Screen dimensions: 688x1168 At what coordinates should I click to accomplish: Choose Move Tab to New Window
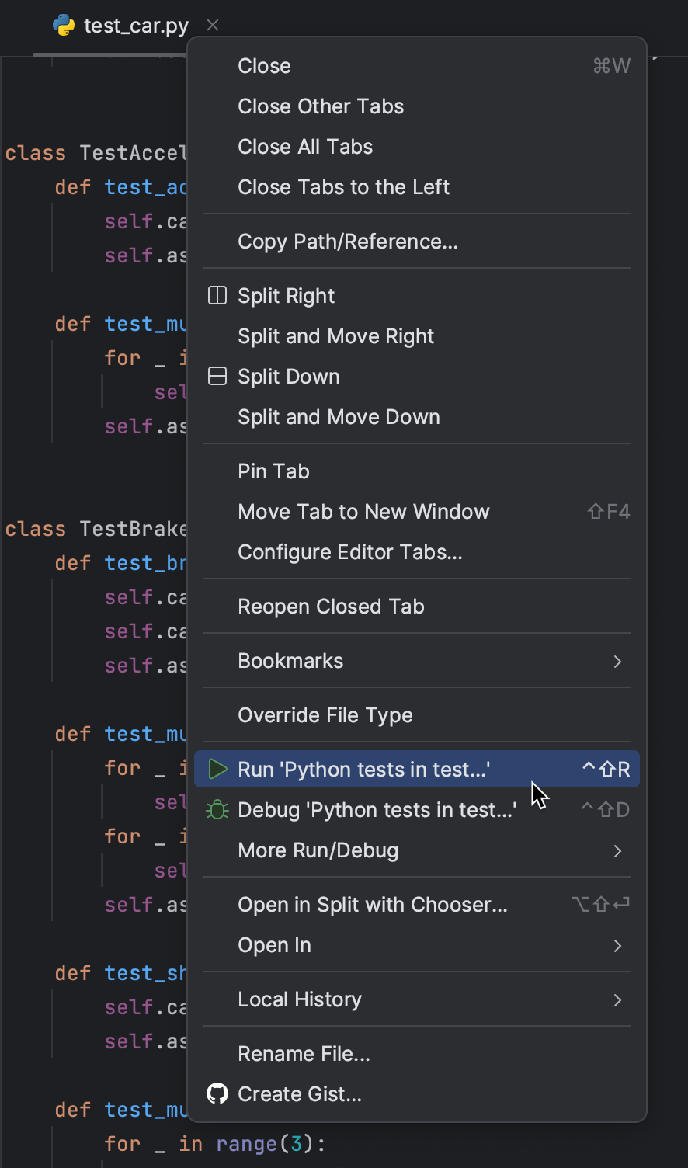coord(363,511)
